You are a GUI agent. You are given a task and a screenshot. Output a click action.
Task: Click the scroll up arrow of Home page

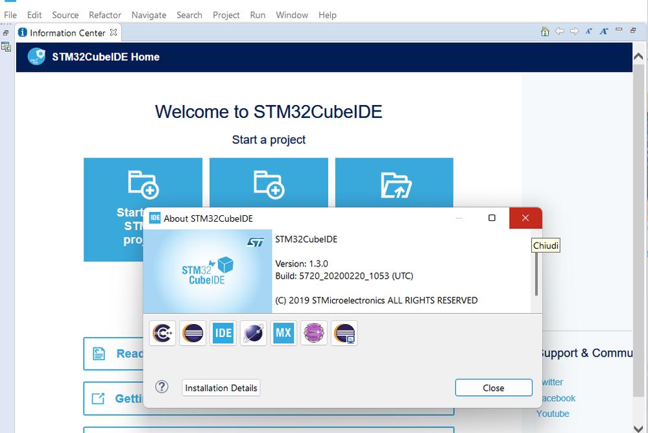[x=638, y=56]
